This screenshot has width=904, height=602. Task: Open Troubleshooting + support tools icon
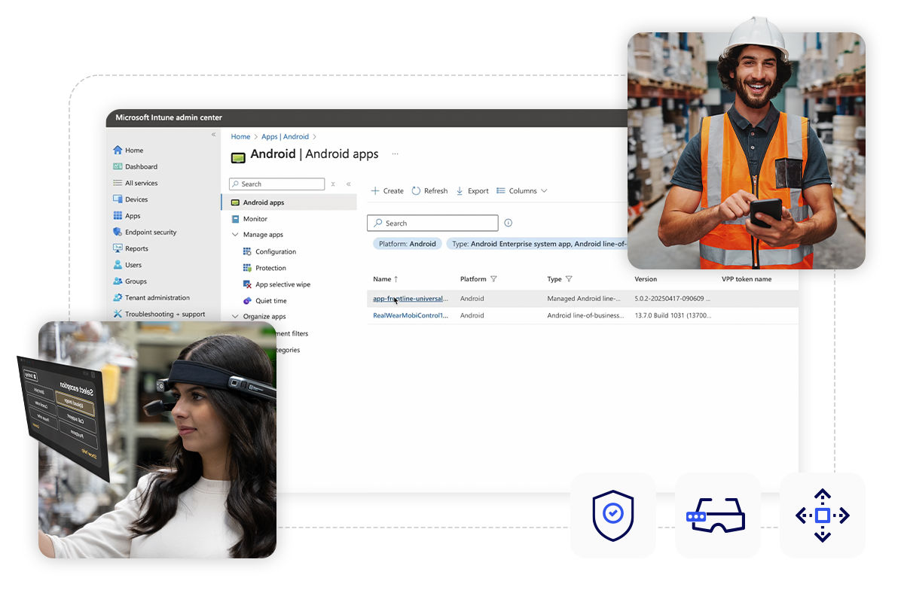(118, 314)
